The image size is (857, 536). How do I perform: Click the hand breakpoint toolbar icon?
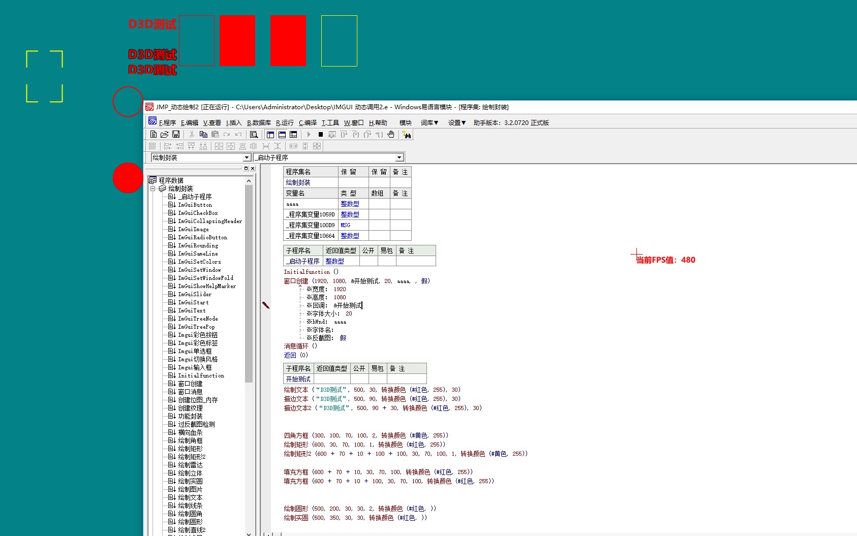pyautogui.click(x=391, y=135)
